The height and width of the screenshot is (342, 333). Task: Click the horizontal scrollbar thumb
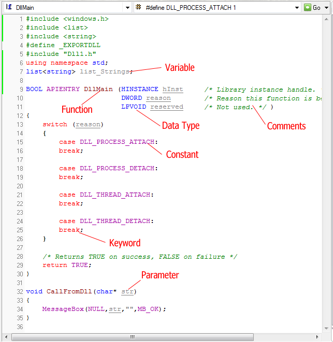coord(132,337)
